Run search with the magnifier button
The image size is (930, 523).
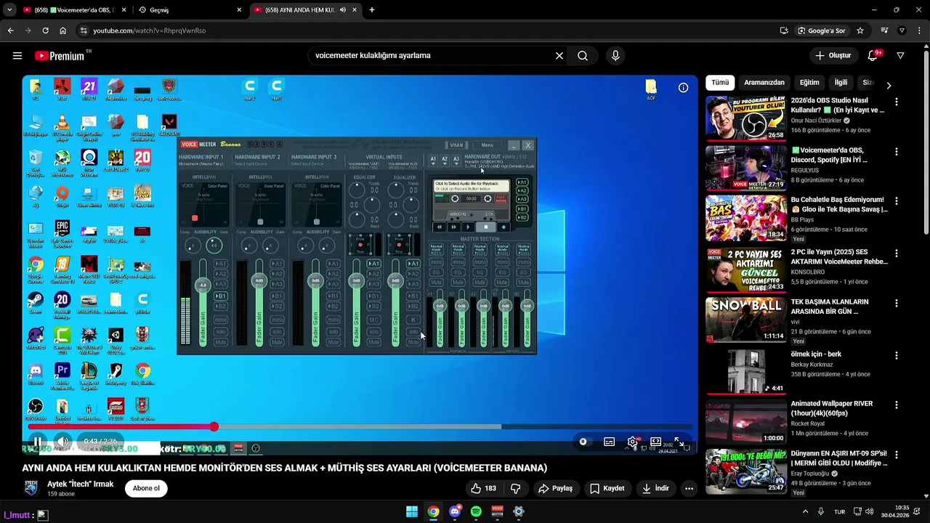583,56
